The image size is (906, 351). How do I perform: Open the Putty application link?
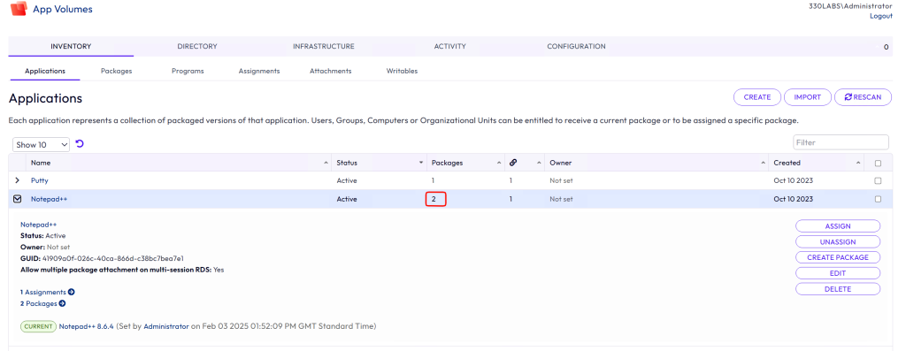[39, 180]
